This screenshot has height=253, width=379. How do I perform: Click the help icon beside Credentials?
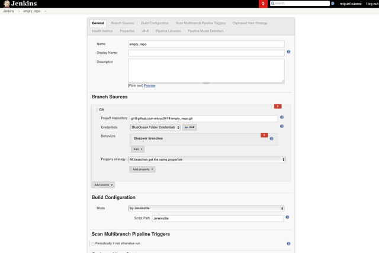point(281,126)
